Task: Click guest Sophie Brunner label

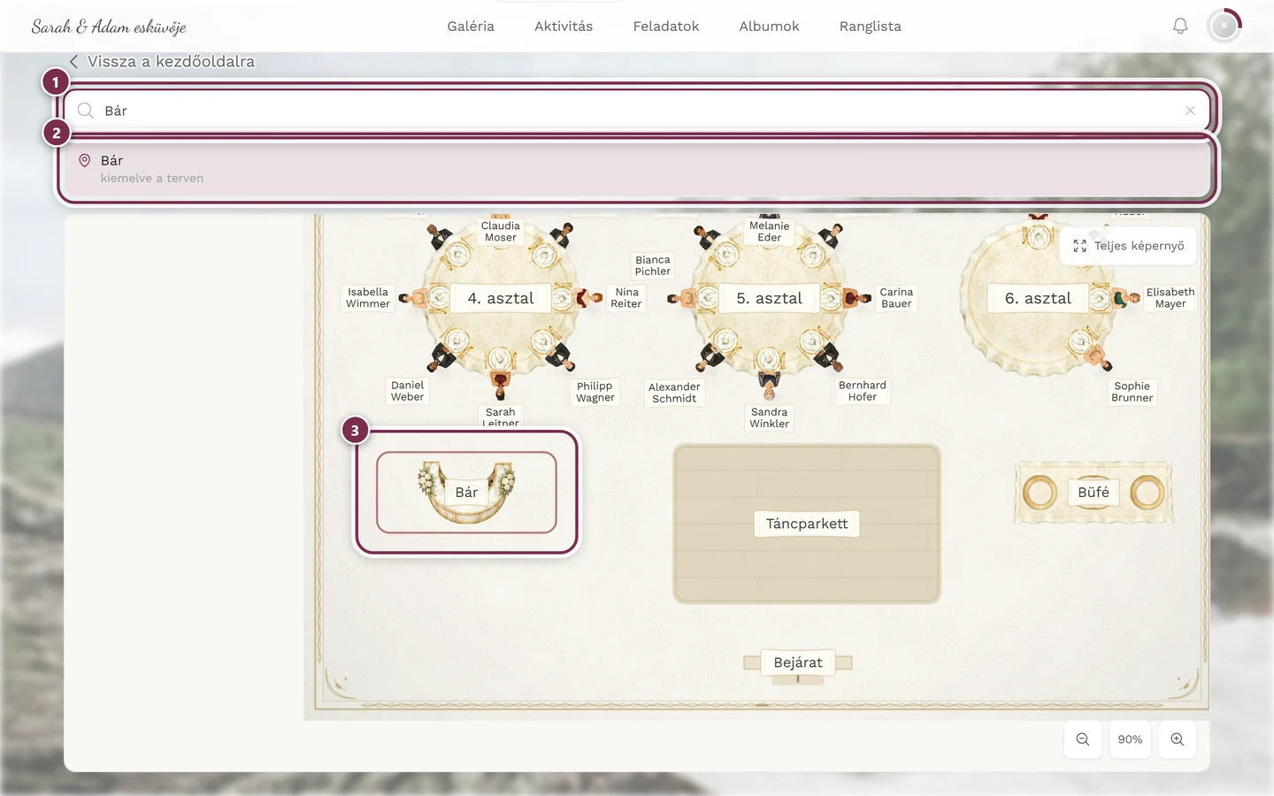Action: point(1132,392)
